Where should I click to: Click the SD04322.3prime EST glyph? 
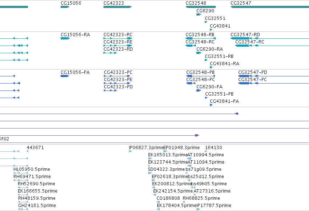point(150,173)
